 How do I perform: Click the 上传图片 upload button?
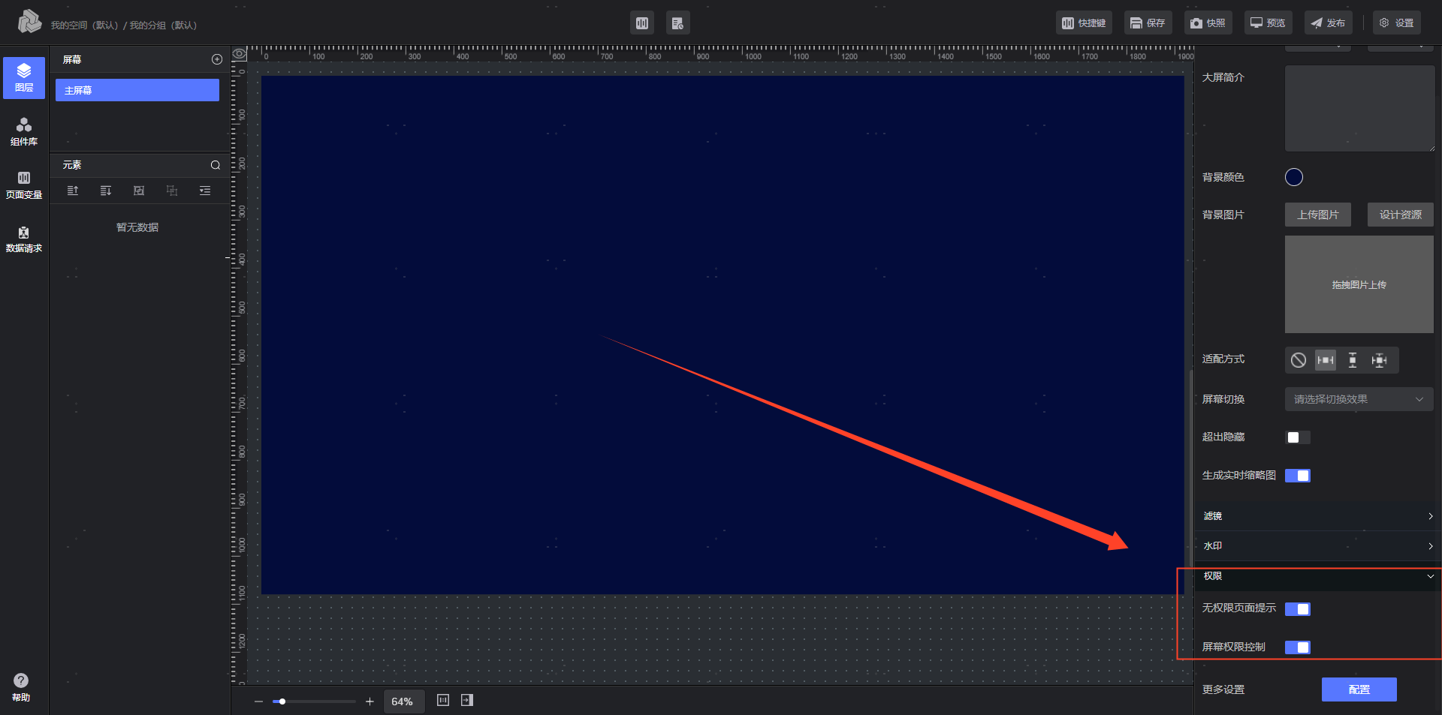click(x=1317, y=215)
